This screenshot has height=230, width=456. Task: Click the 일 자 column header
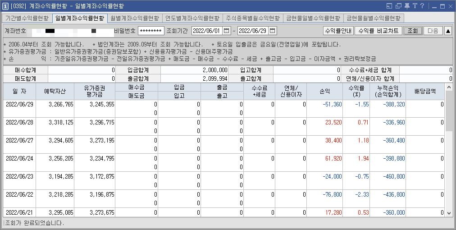click(x=19, y=92)
